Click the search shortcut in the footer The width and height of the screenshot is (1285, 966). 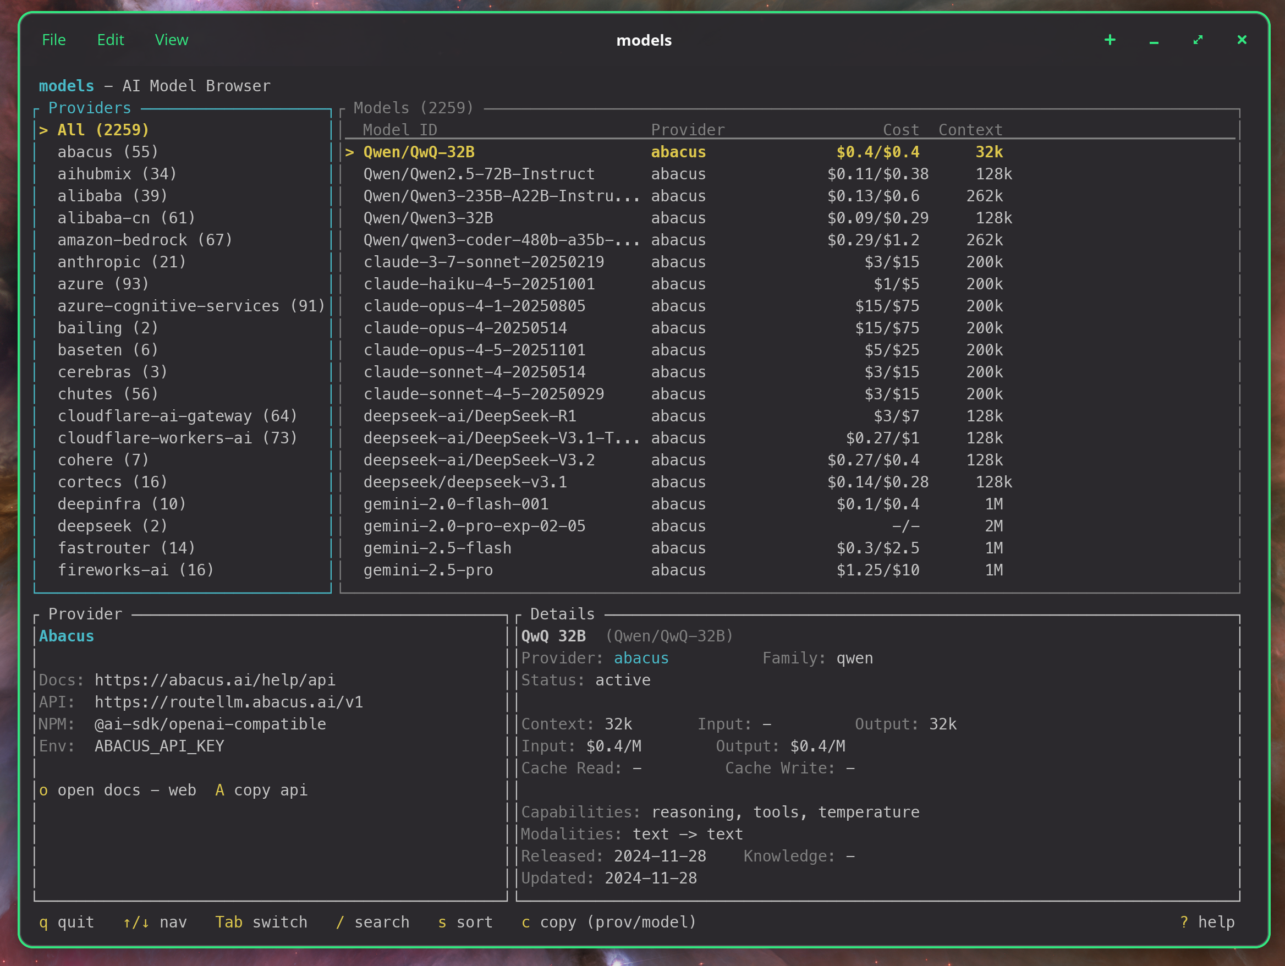click(x=374, y=923)
